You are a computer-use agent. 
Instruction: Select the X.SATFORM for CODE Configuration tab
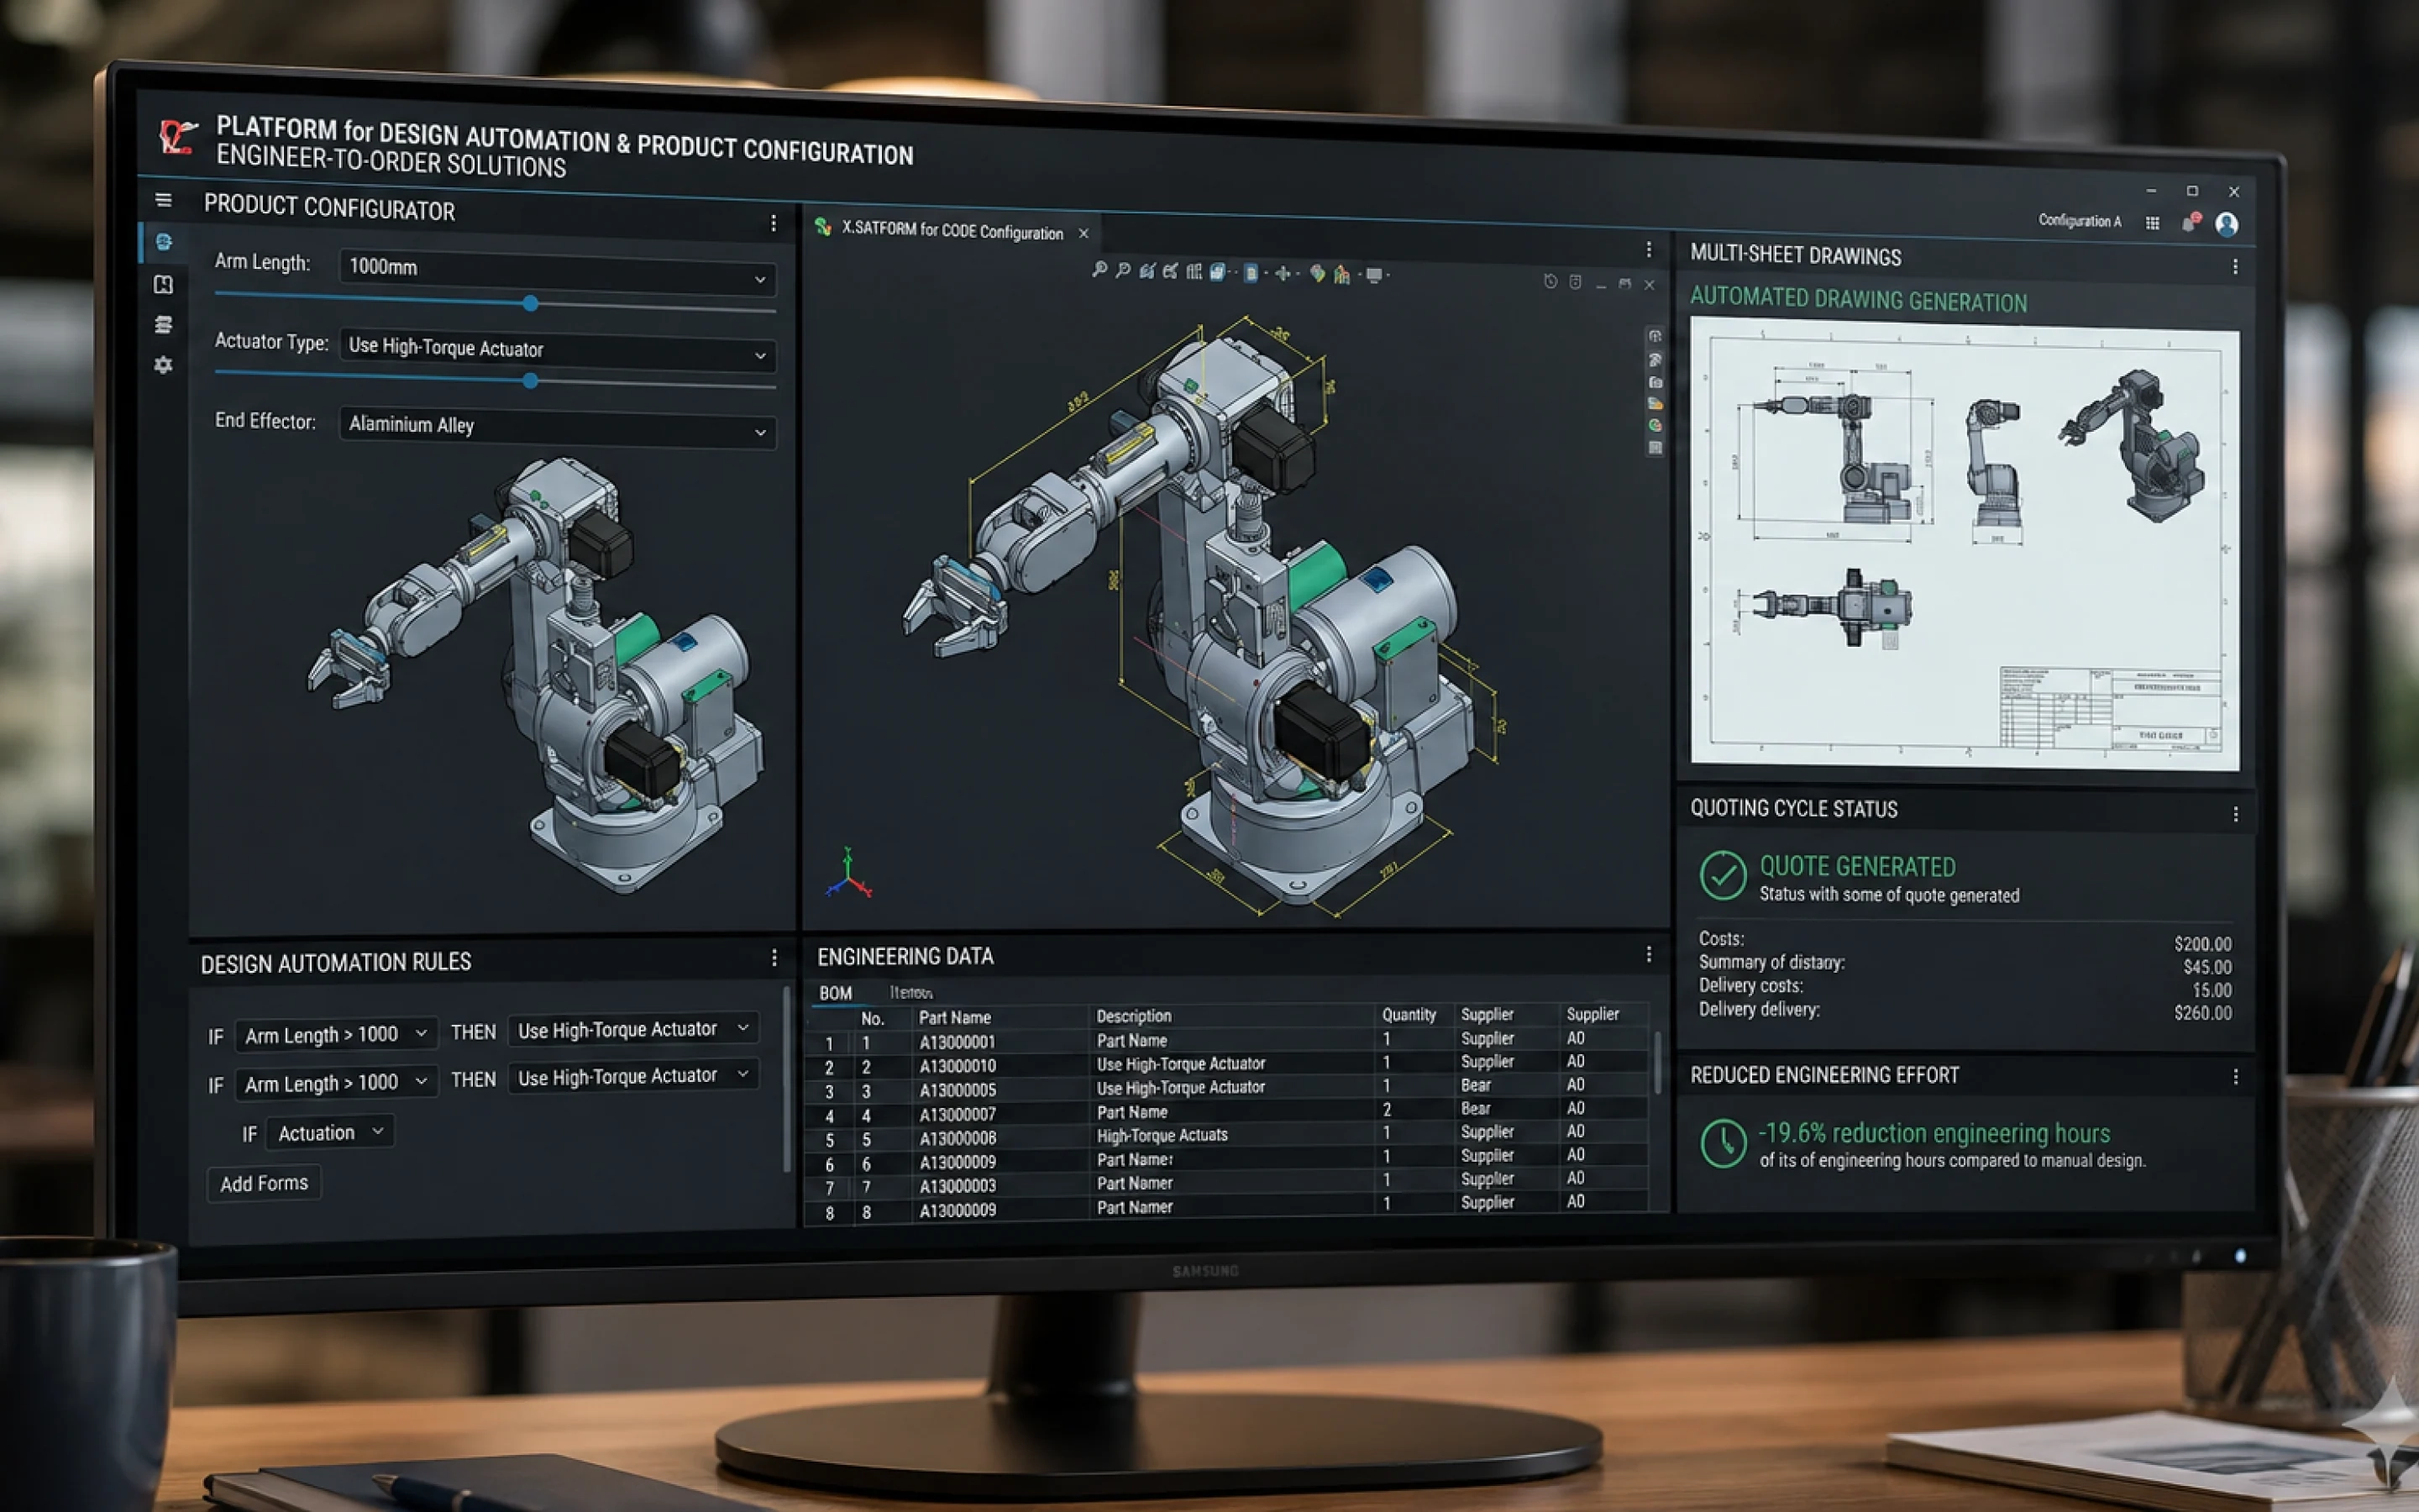tap(952, 231)
